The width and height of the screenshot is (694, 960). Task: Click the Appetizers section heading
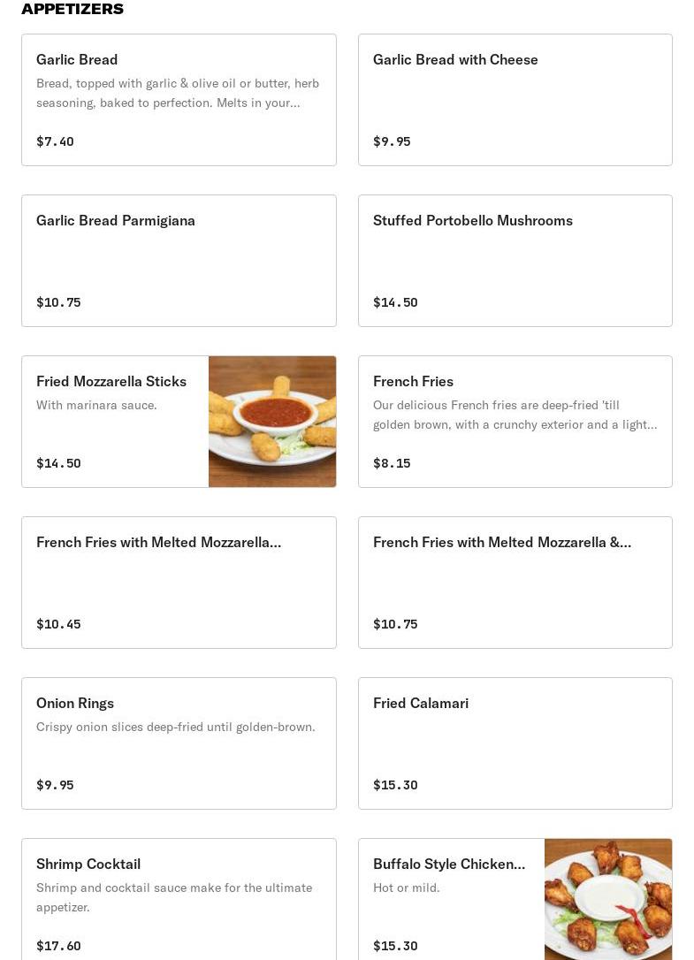coord(72,9)
